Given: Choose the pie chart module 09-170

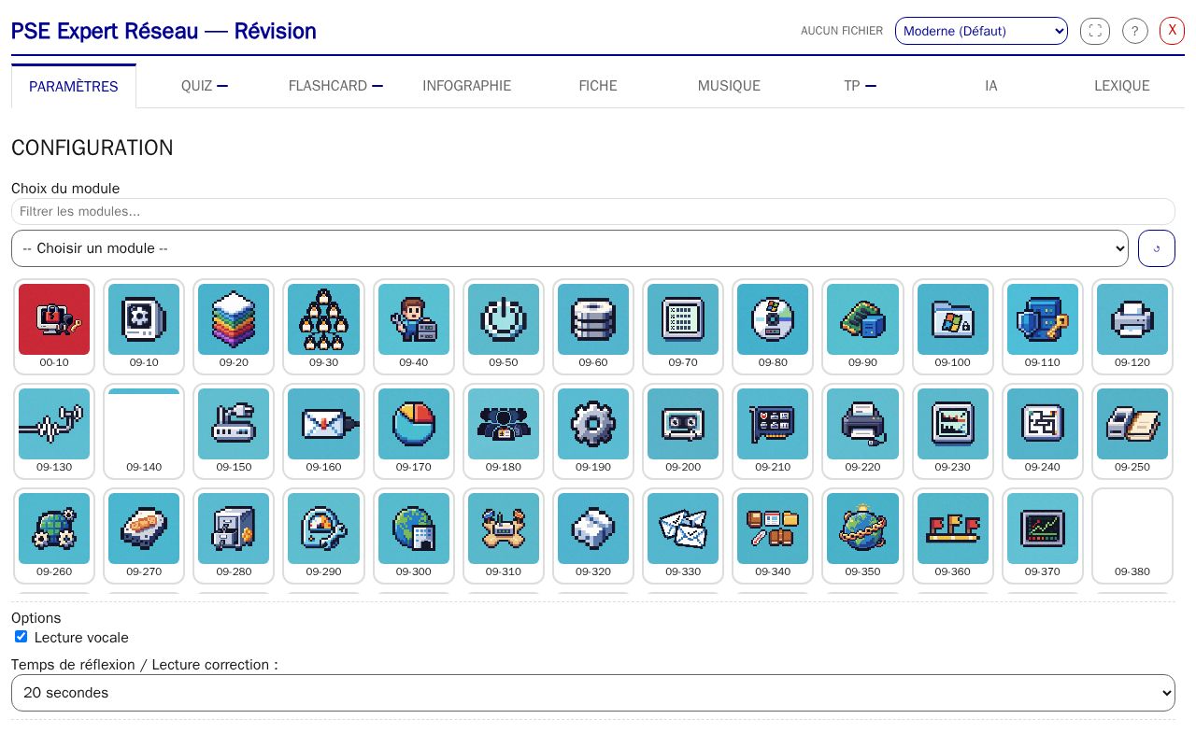Looking at the screenshot, I should 414,430.
